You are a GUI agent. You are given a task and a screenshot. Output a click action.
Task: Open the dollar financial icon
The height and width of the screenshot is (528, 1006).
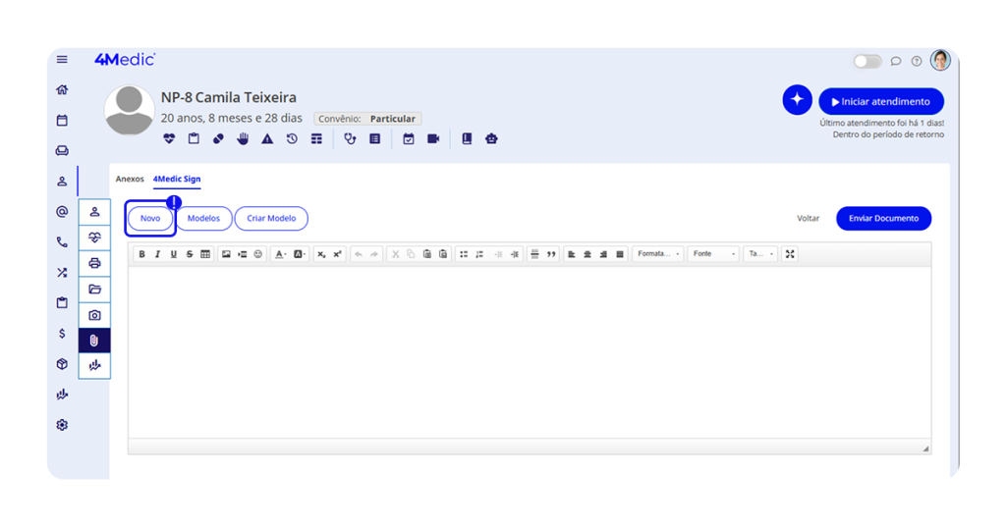pyautogui.click(x=62, y=334)
